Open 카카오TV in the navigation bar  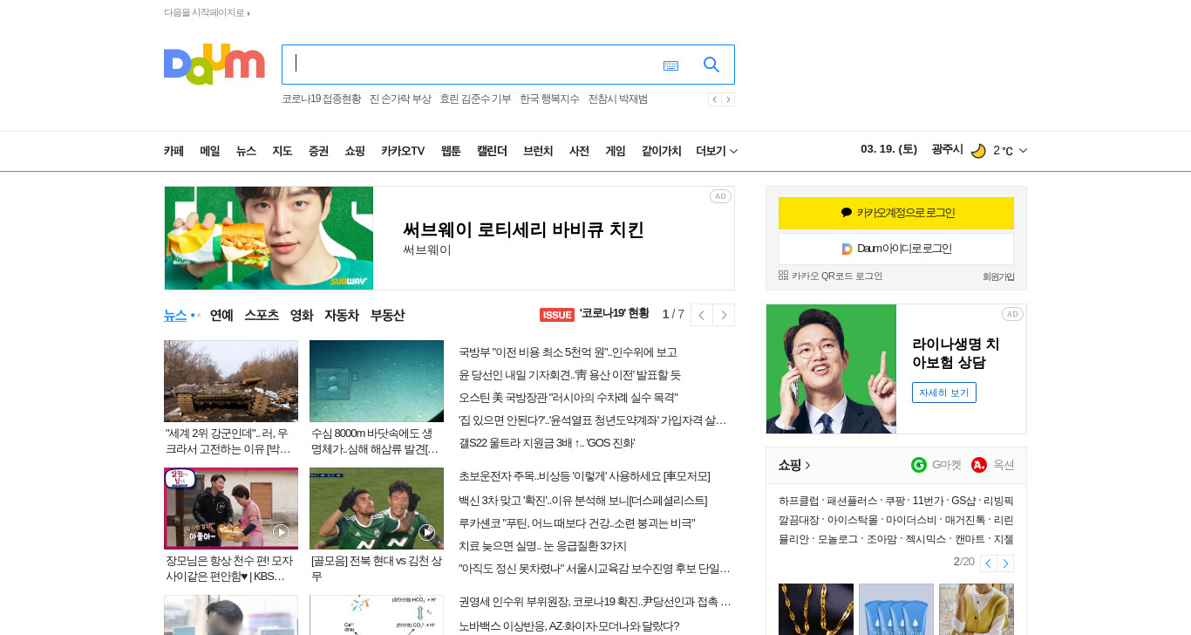tap(403, 151)
